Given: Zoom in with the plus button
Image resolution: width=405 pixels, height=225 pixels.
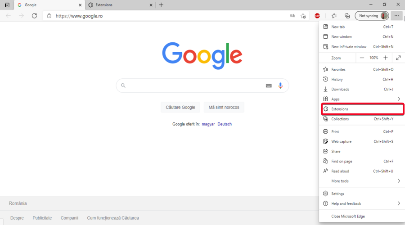Looking at the screenshot, I should (x=385, y=58).
